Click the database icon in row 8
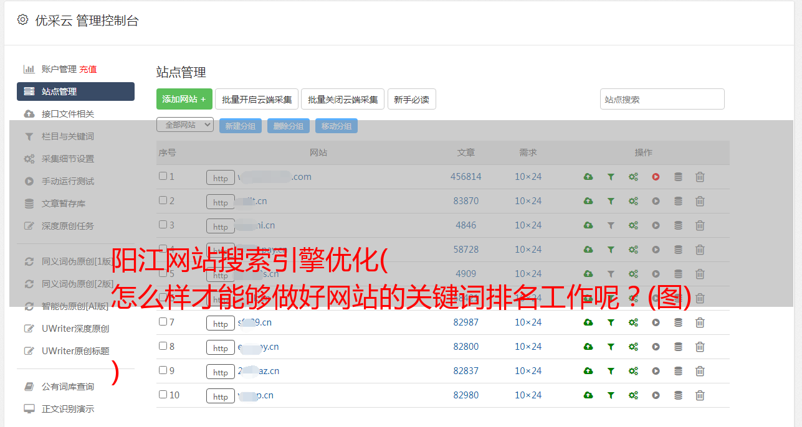 coord(678,347)
